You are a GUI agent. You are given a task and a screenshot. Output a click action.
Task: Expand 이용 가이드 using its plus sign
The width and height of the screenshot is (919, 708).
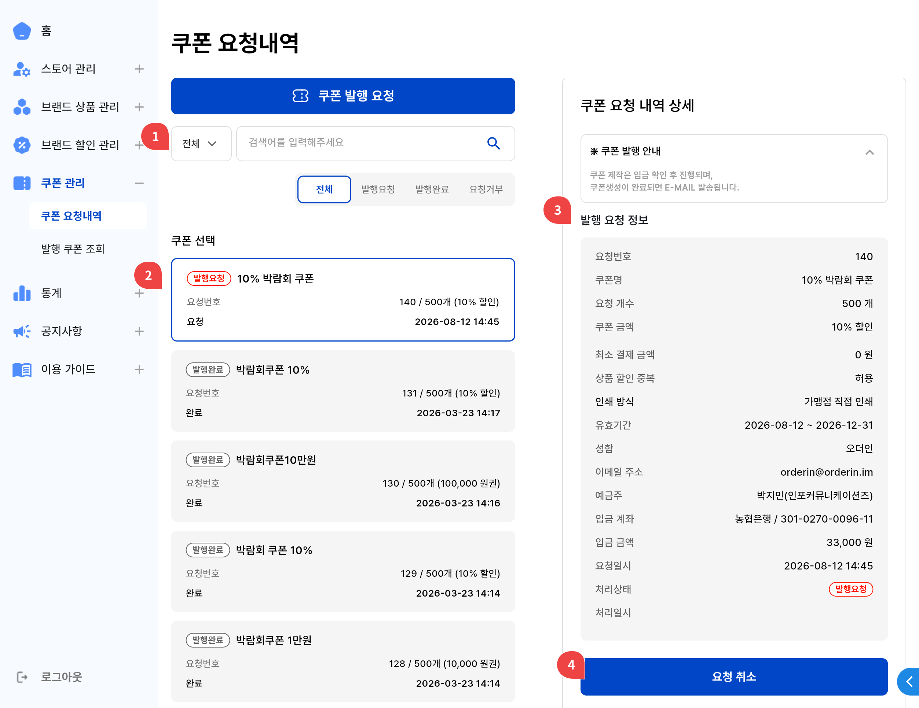(x=139, y=369)
